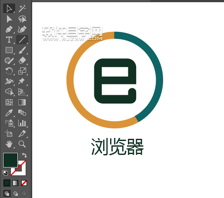Set paint mode to None
The height and width of the screenshot is (198, 224).
[x=24, y=183]
